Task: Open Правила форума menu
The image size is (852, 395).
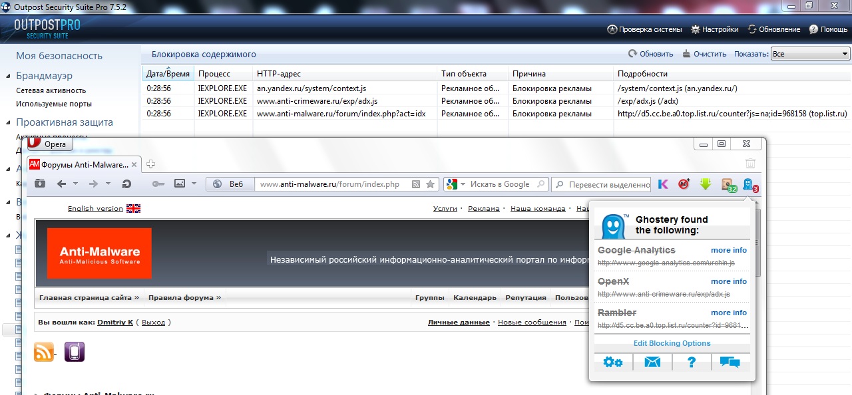Action: (185, 297)
